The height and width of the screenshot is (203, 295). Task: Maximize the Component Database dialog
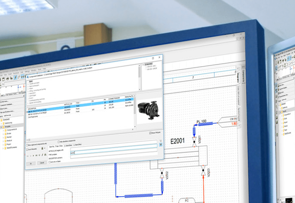click(153, 58)
